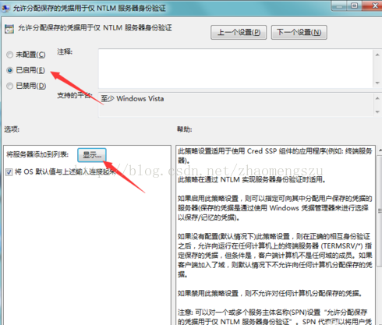Click help paragraph starting 如果禁用此策略设置

click(270, 293)
